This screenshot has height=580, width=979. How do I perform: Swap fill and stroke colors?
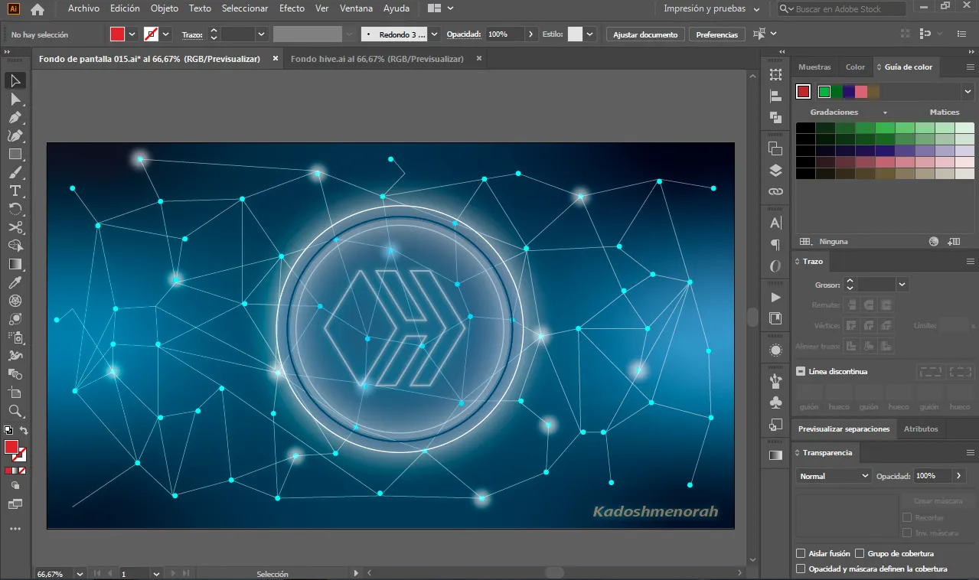click(x=24, y=431)
